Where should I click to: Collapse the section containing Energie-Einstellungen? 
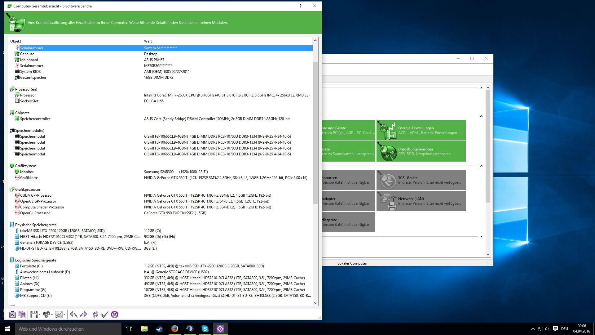(x=481, y=116)
